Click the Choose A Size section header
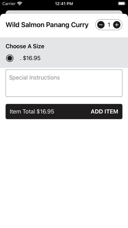 (x=25, y=46)
